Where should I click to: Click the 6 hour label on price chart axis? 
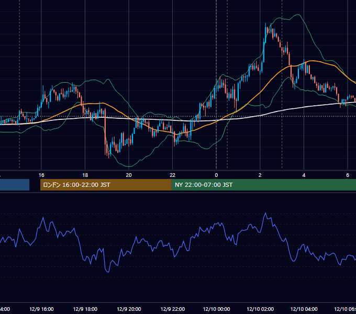tap(348, 175)
